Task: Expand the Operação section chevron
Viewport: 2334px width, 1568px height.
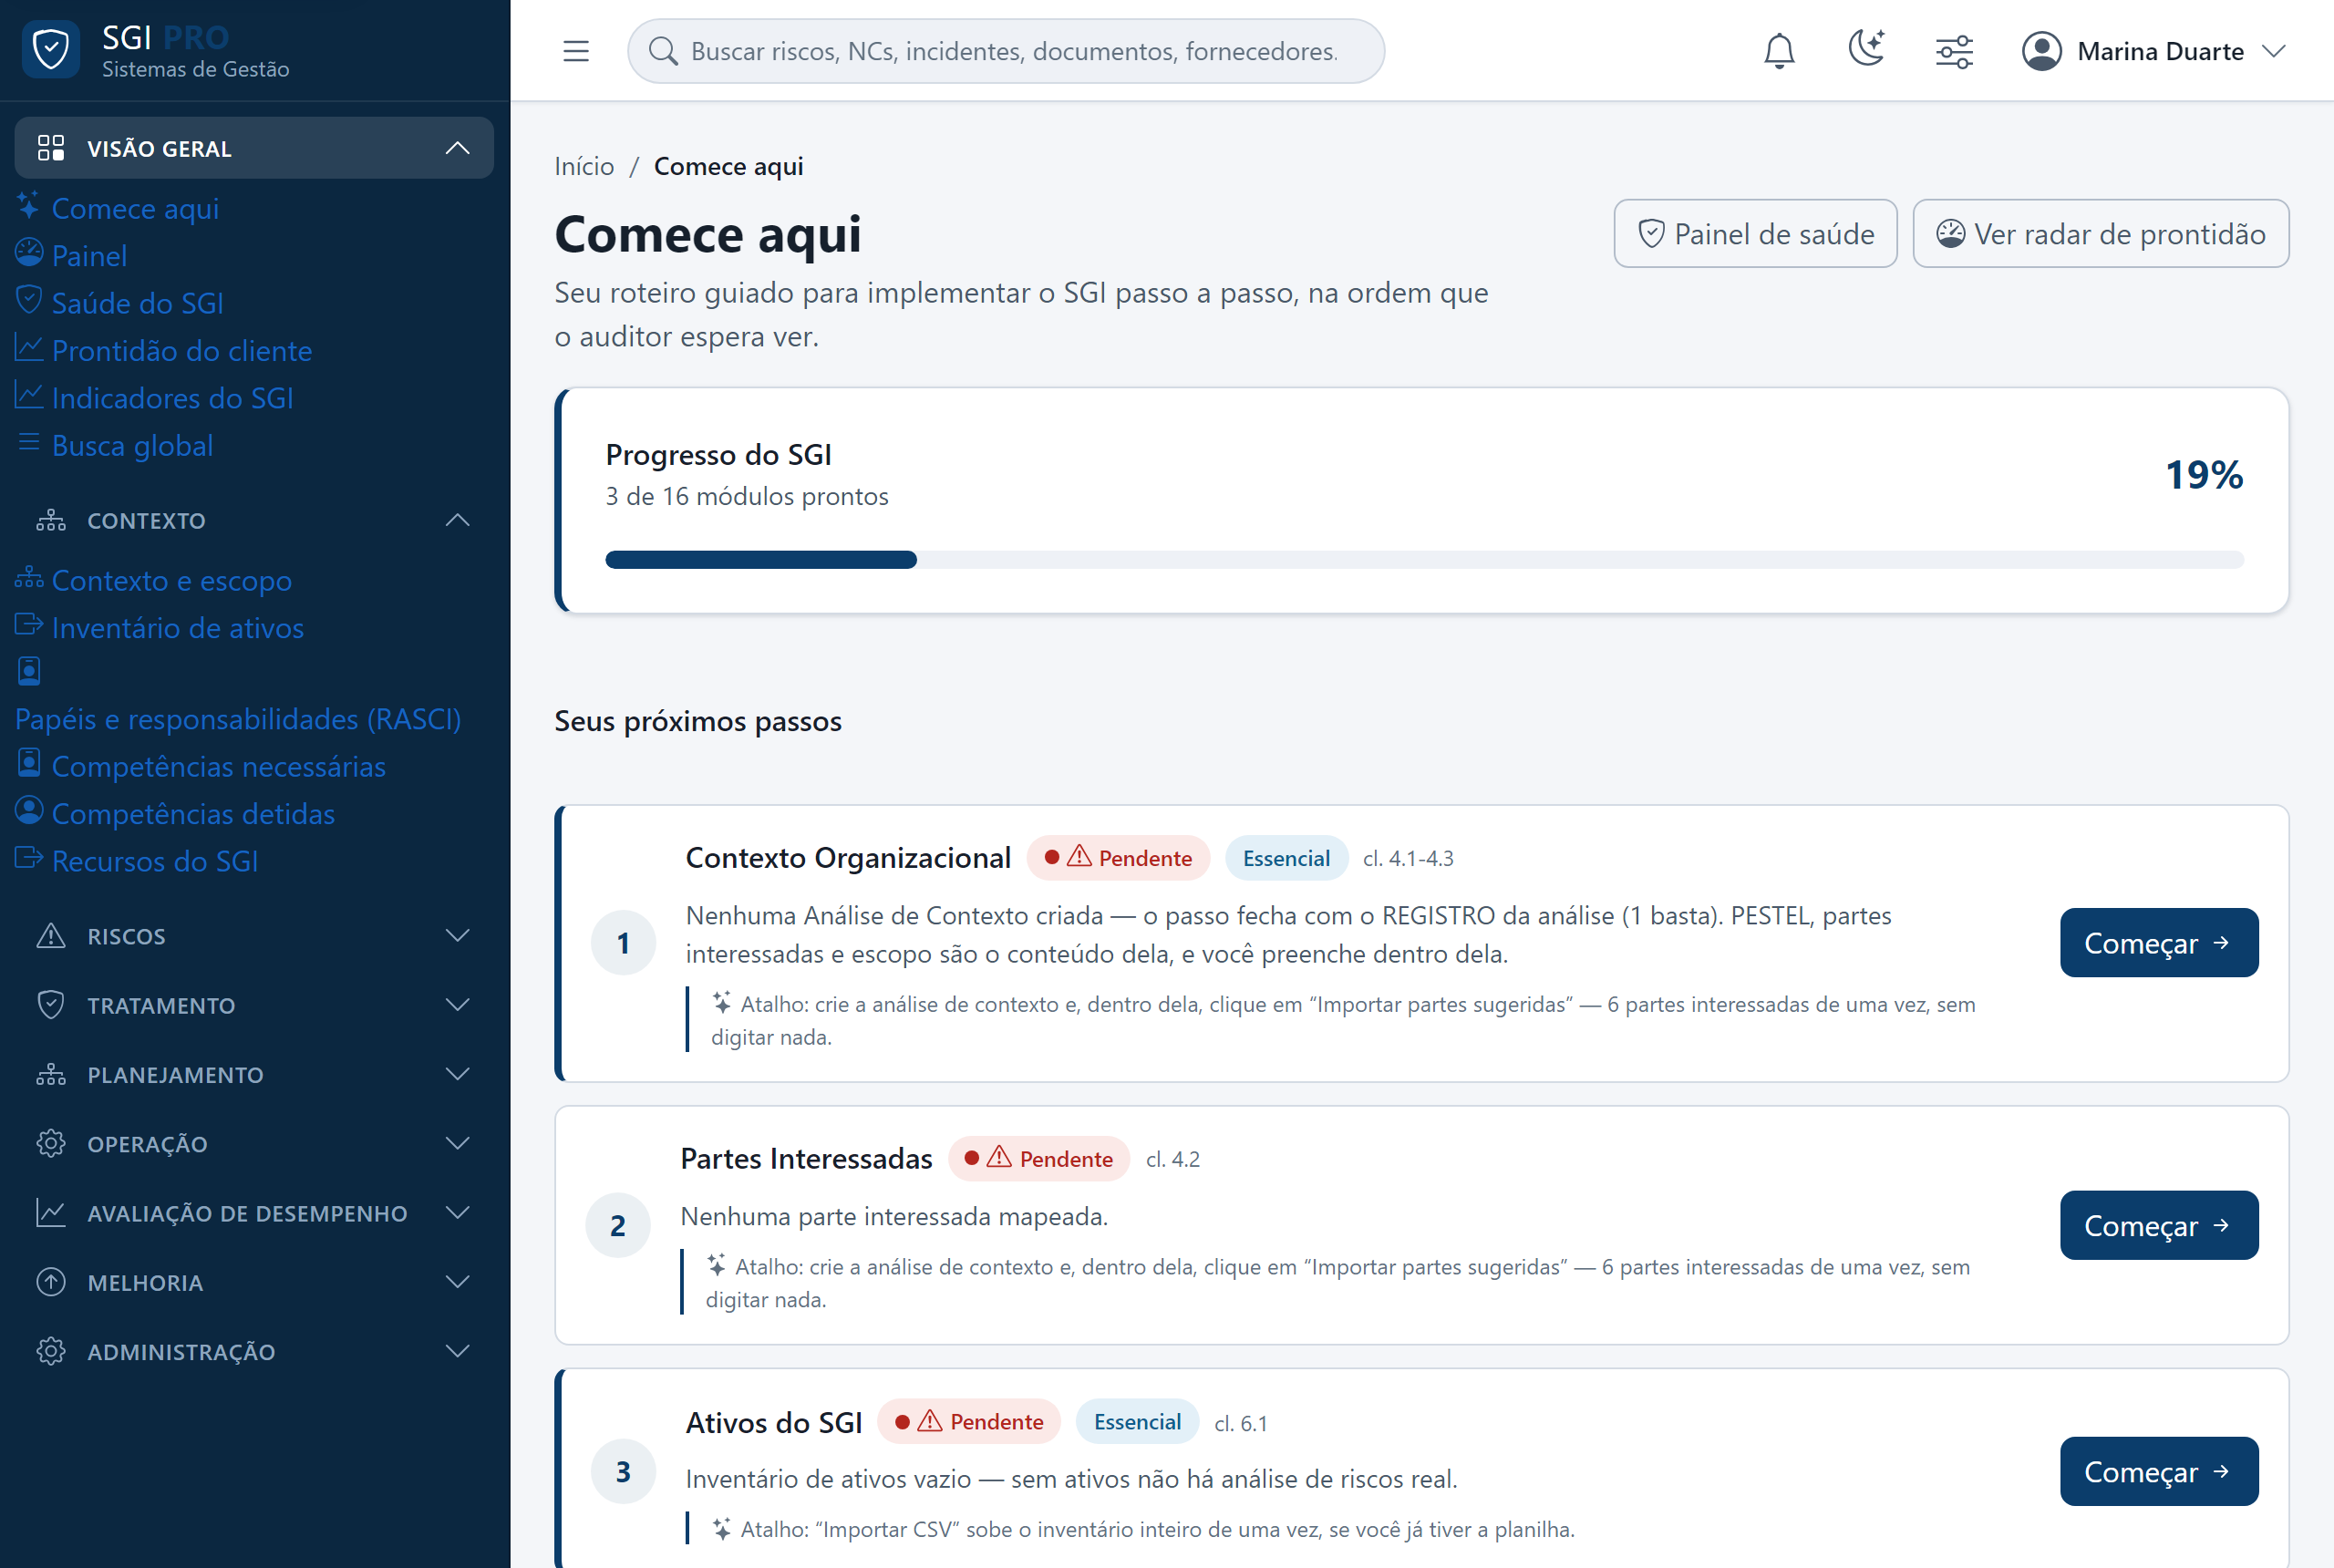Action: (457, 1143)
